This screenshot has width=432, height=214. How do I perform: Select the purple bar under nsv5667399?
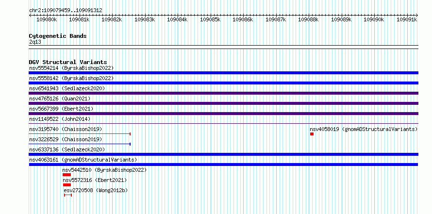tap(223, 114)
